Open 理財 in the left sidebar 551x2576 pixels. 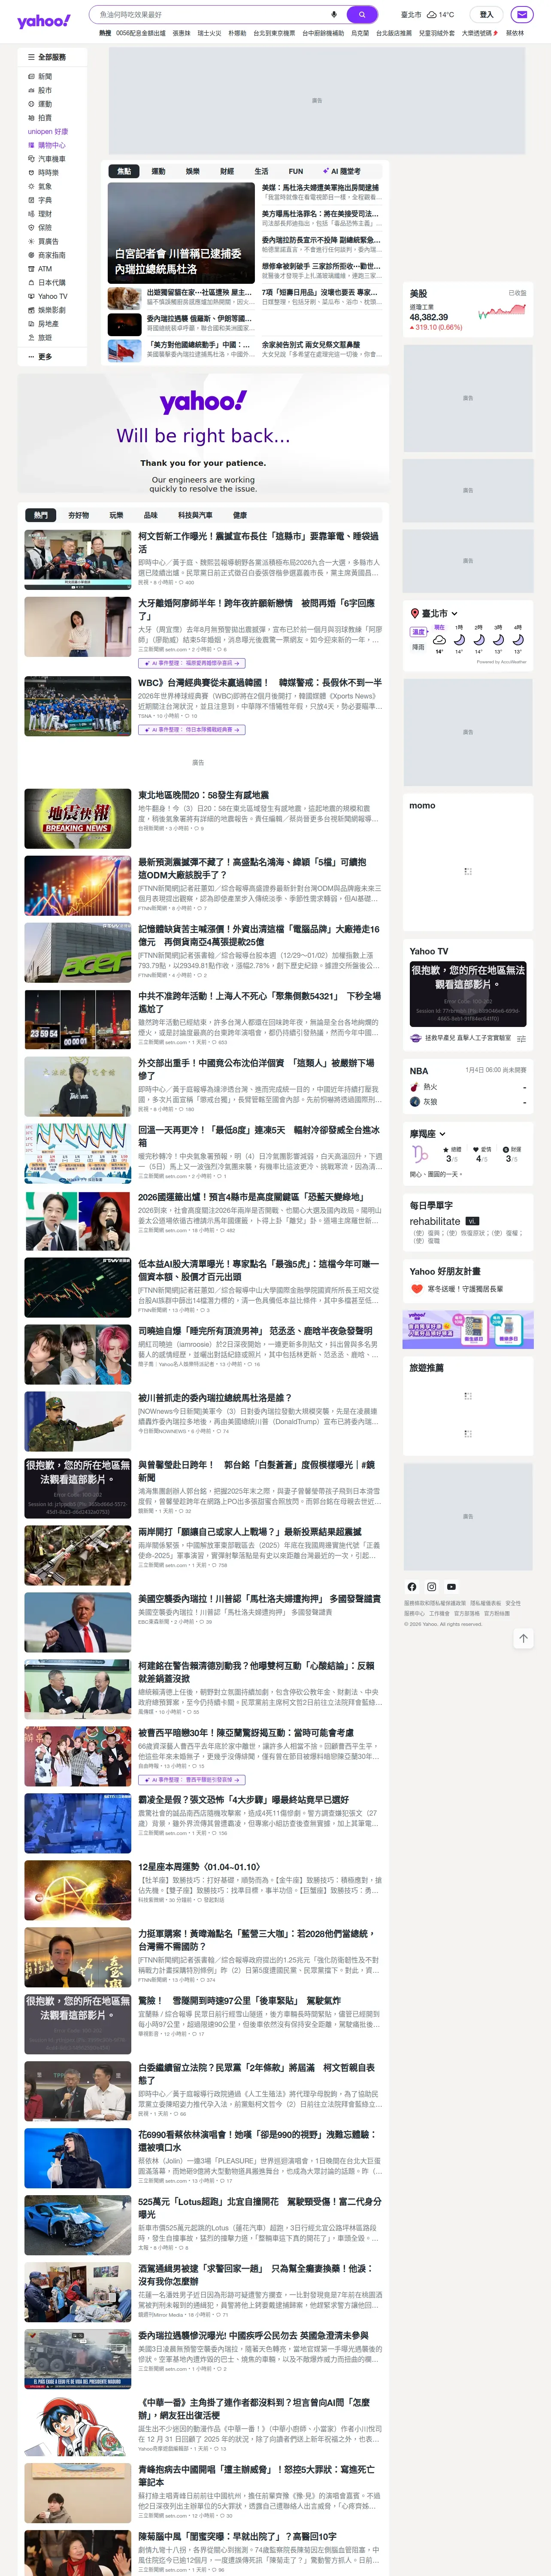click(40, 214)
